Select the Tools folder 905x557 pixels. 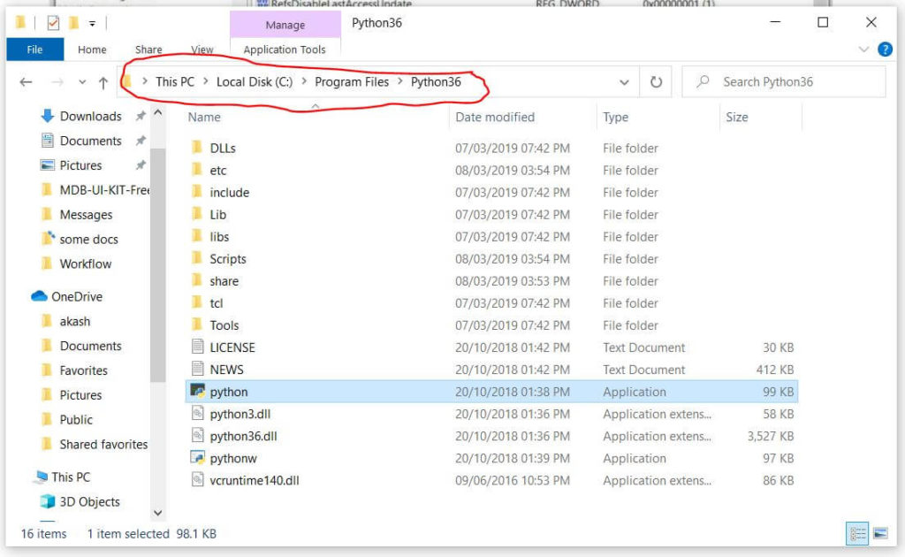click(x=224, y=325)
